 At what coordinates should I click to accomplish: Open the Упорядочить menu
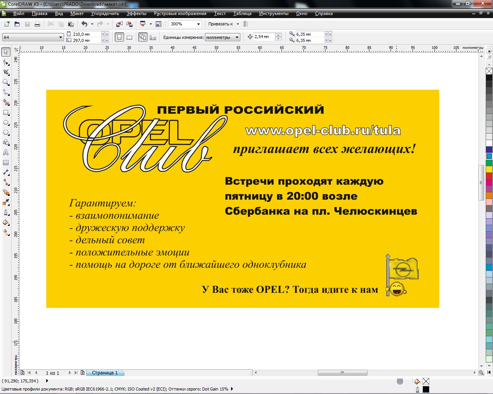pos(105,13)
